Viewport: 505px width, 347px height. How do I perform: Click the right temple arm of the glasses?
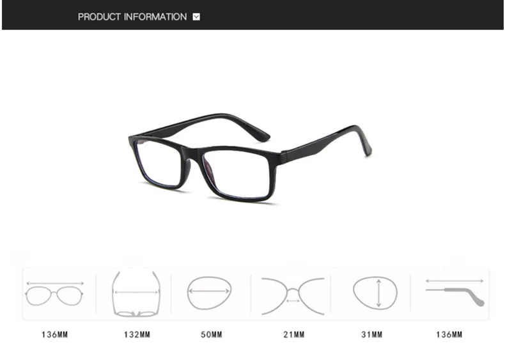(325, 144)
